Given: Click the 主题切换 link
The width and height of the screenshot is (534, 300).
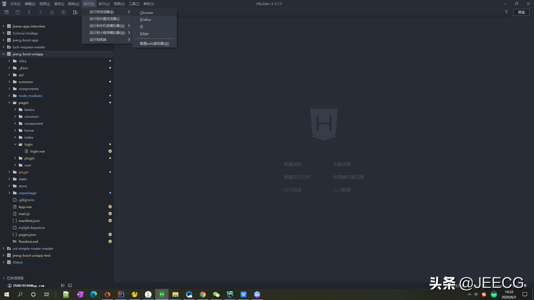Looking at the screenshot, I should pos(342,164).
